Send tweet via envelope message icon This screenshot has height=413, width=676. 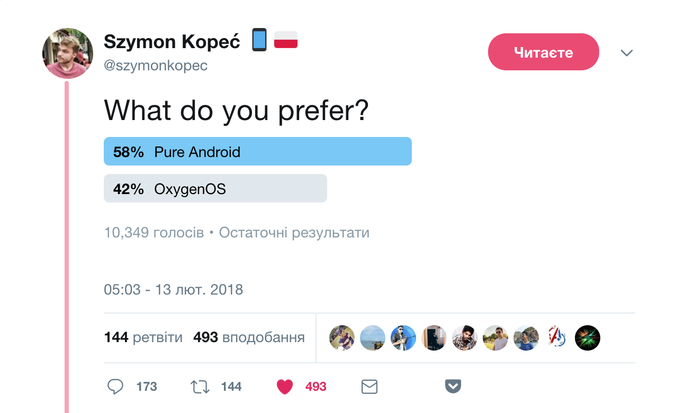pyautogui.click(x=369, y=387)
